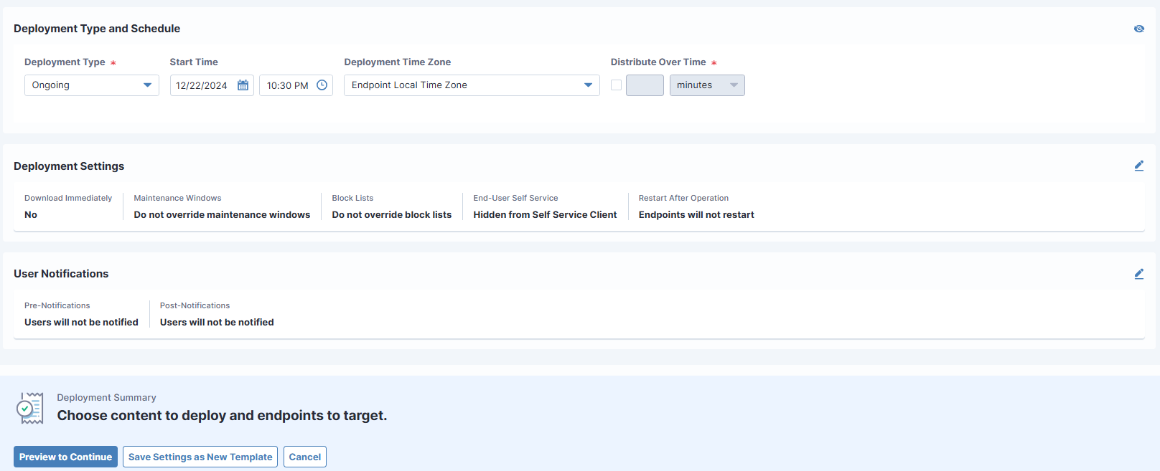Image resolution: width=1160 pixels, height=471 pixels.
Task: Click 'Do not override maintenance windows' text
Action: (222, 214)
